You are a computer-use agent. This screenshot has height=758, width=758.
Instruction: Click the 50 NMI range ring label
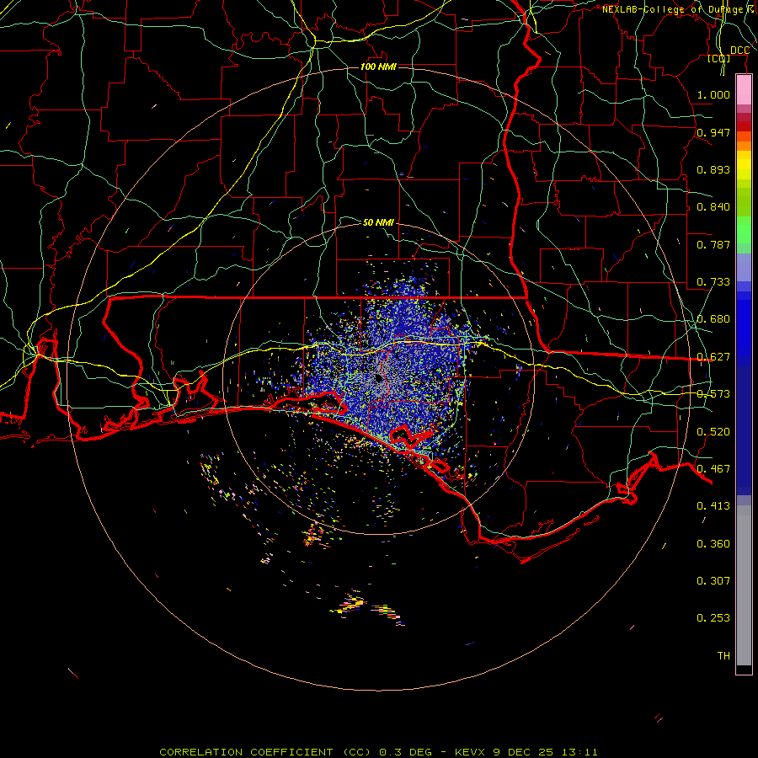point(378,222)
